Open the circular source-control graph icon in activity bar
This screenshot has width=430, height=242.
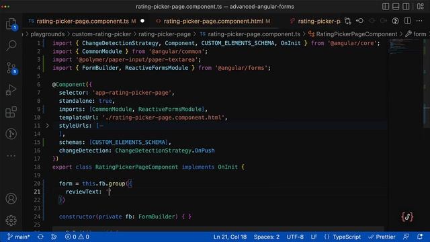(x=11, y=134)
